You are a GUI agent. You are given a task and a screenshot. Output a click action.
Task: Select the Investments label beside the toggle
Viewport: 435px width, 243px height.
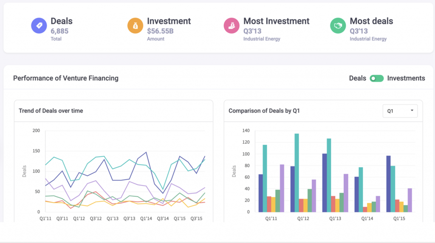406,78
